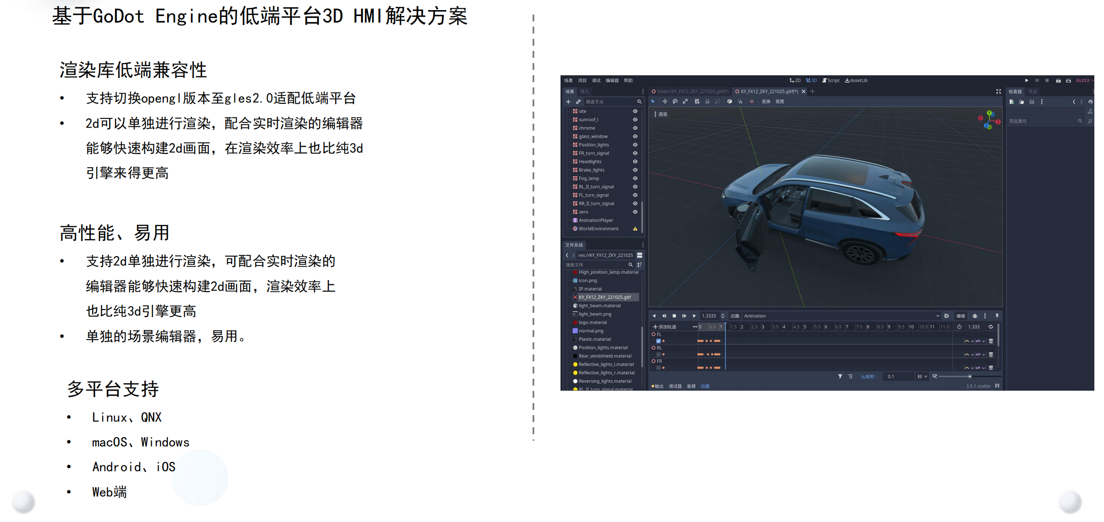Screen dimensions: 1104x522
Task: Enable the RL track checkbox
Action: point(658,354)
